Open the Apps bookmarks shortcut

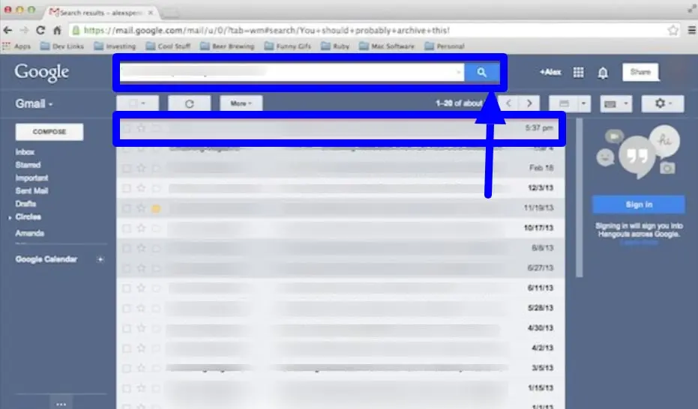tap(17, 46)
